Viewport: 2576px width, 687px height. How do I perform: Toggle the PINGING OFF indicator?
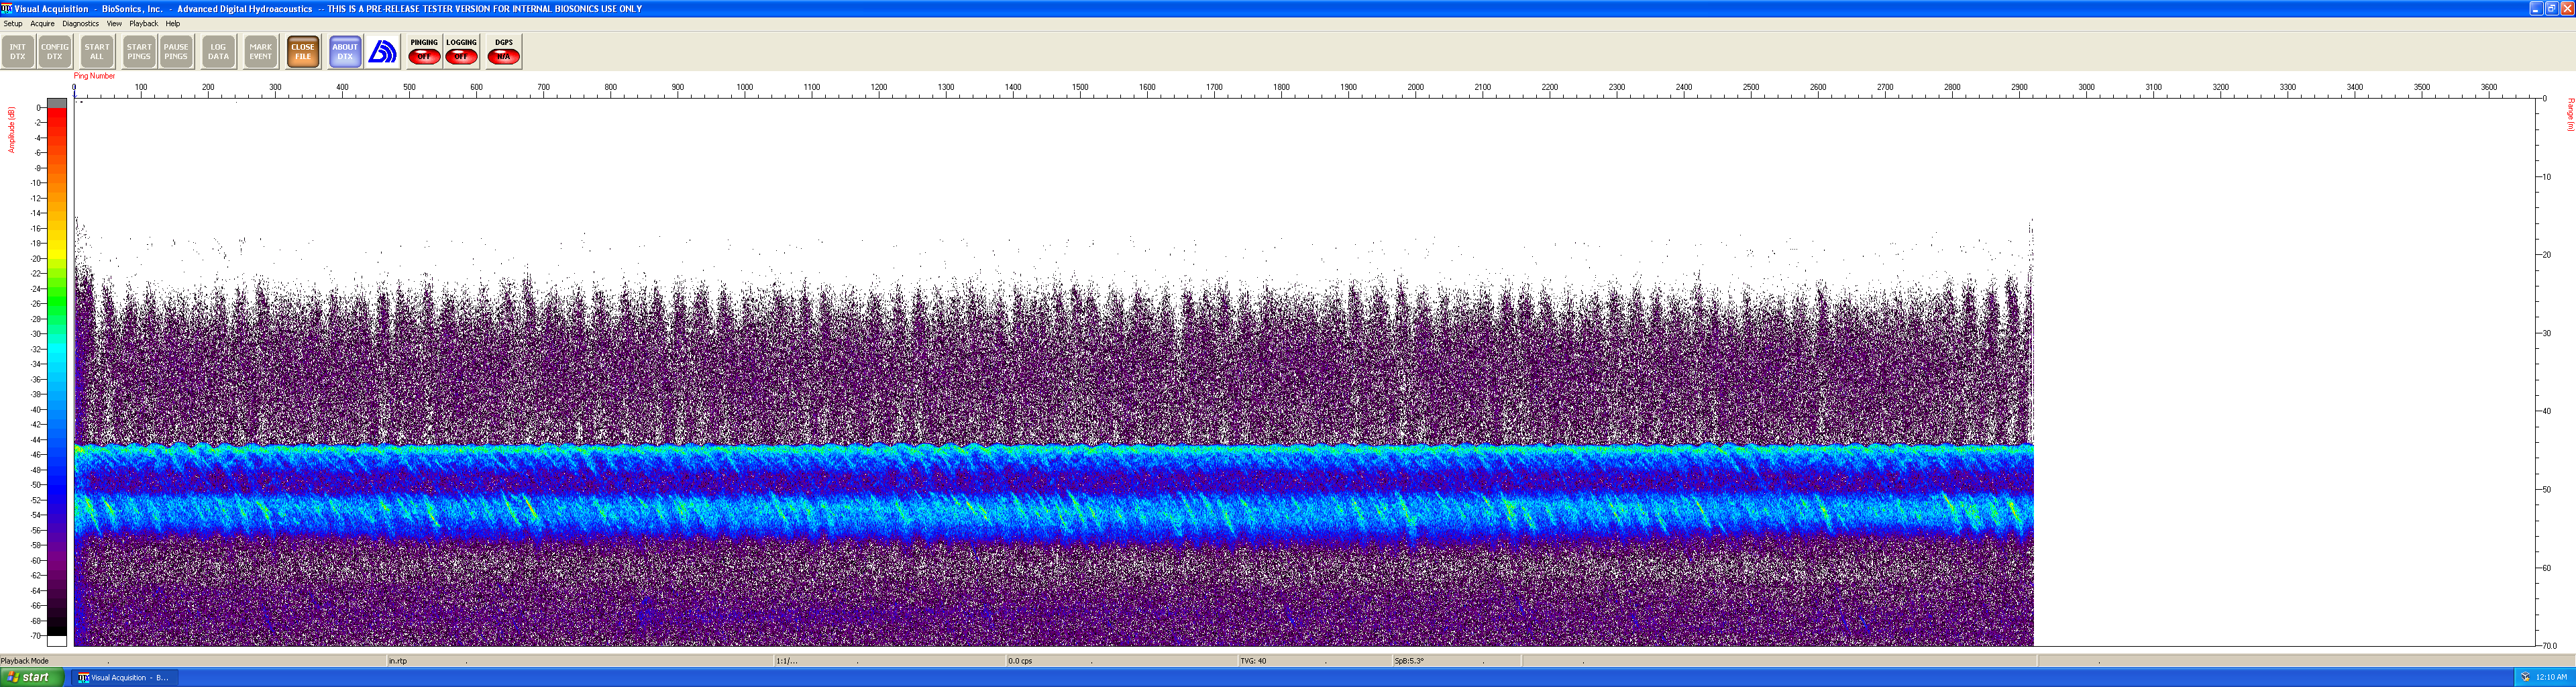(424, 52)
